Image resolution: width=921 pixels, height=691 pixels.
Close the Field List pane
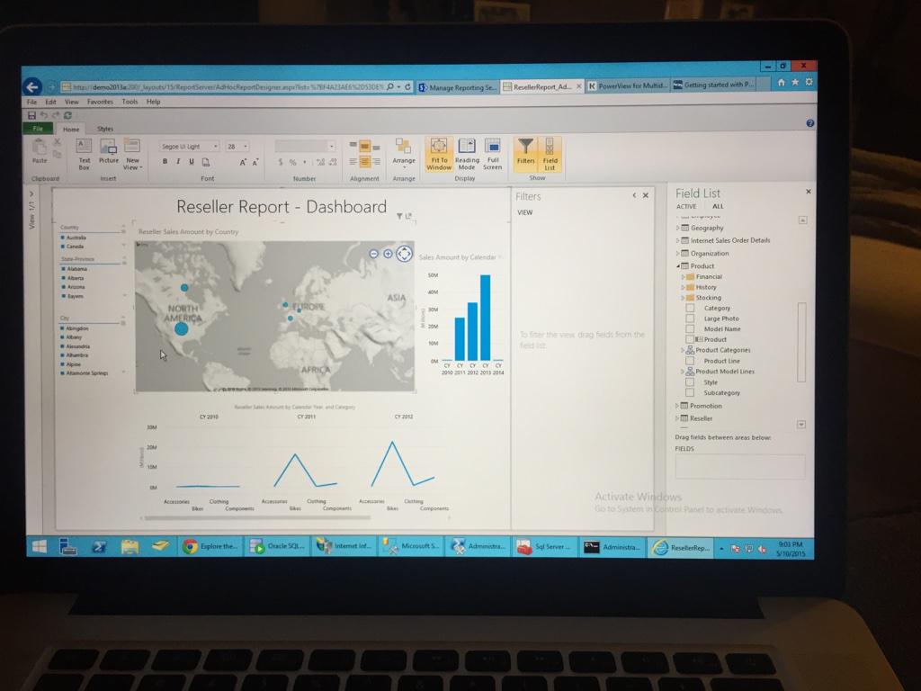809,192
